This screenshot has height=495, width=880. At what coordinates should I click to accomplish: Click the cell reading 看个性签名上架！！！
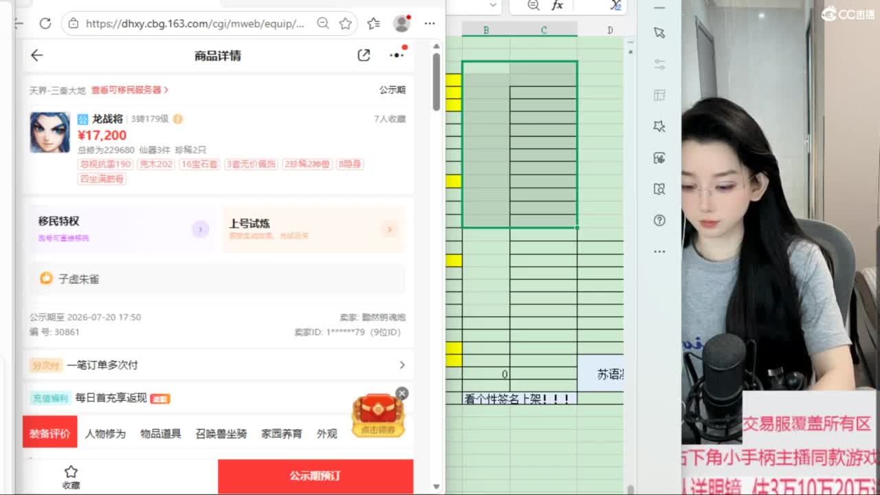pos(520,399)
